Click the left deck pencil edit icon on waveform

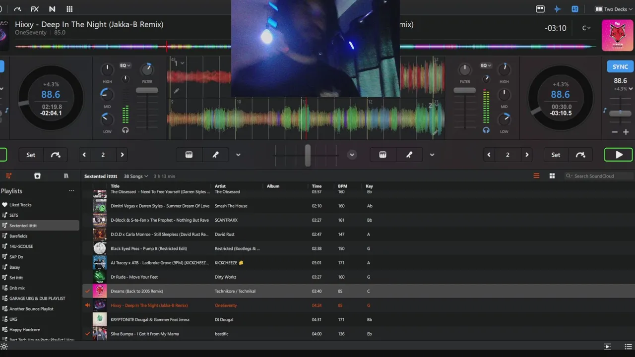pos(176,91)
